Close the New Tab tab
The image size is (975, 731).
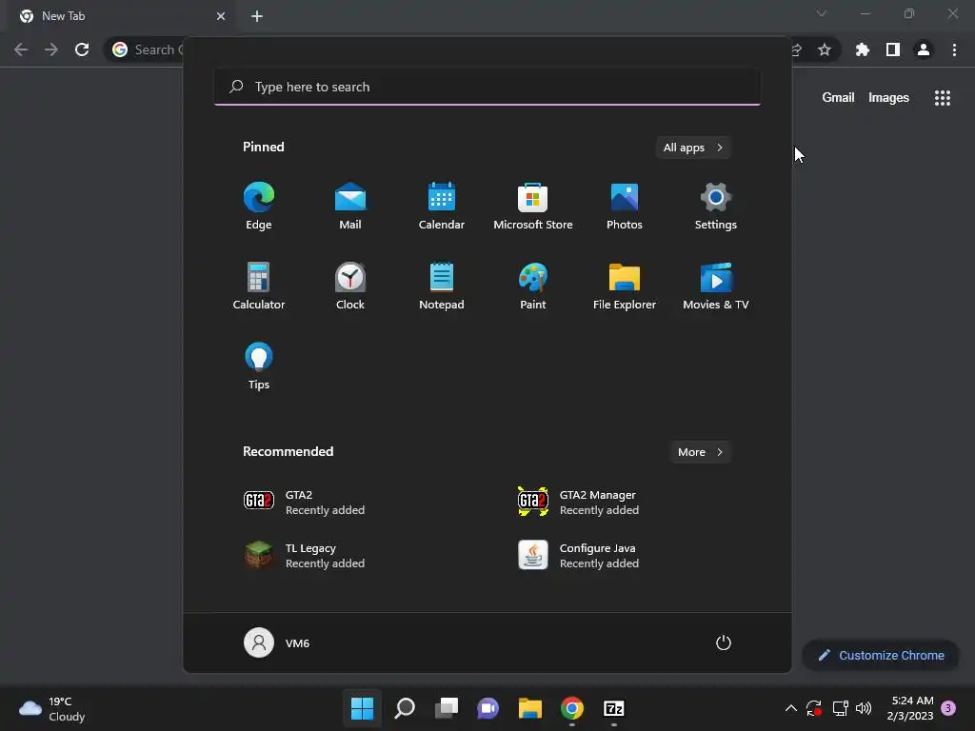tap(221, 16)
